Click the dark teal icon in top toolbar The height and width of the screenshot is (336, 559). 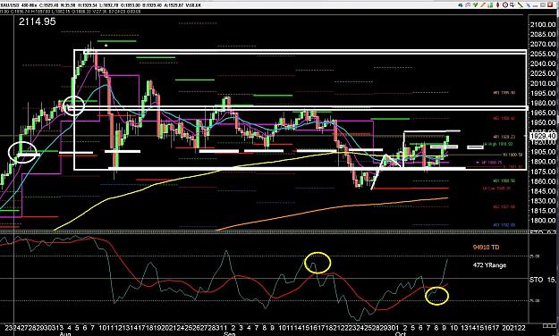click(461, 5)
